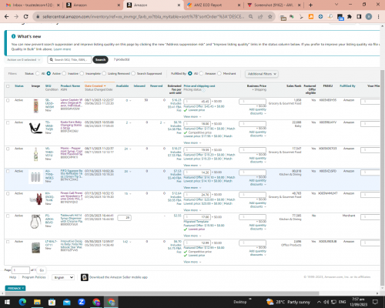Viewport: 385px width, 308px height.
Task: Select Fulfilled By Amazon radio button
Action: pos(201,73)
